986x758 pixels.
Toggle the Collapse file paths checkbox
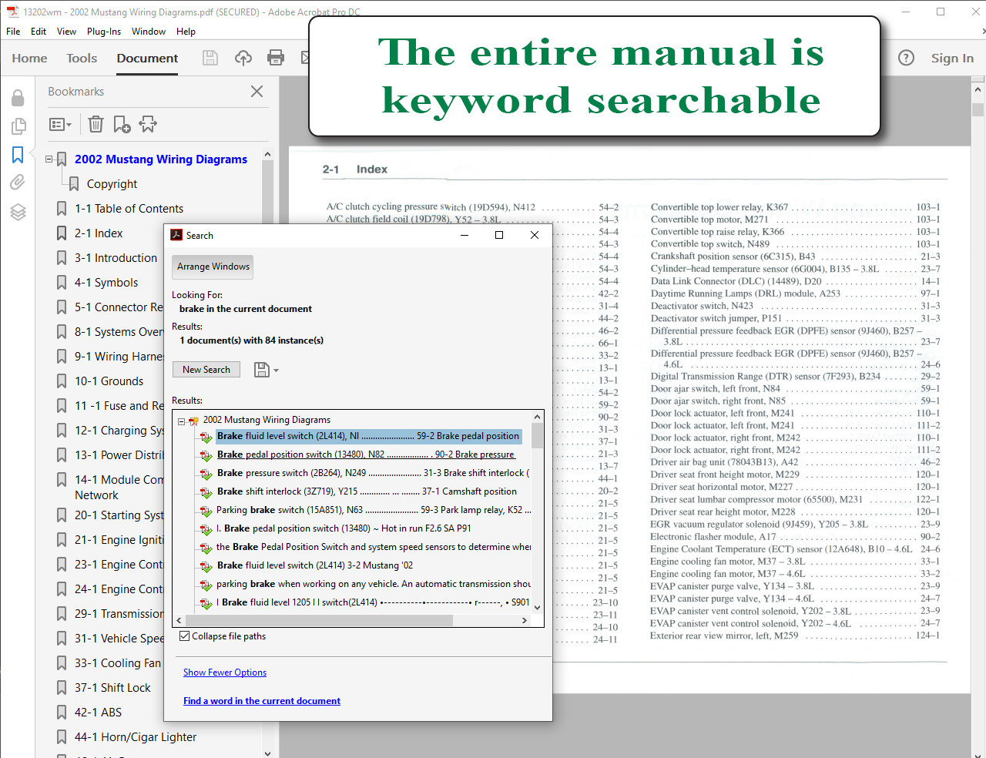pos(184,636)
